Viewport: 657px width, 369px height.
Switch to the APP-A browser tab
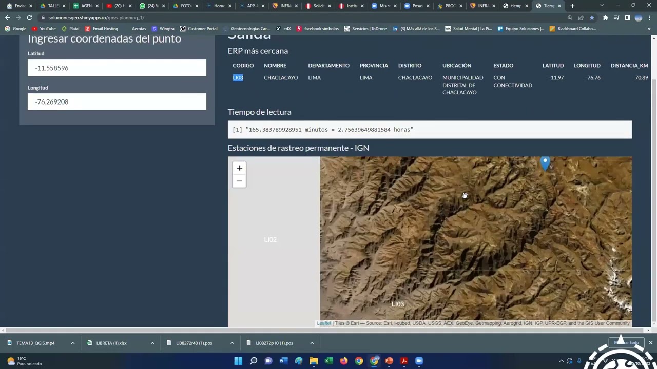(x=252, y=6)
